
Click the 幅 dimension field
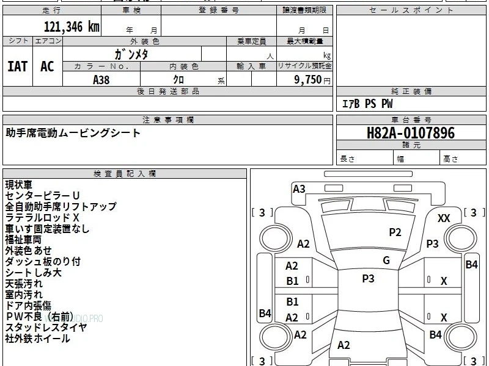pyautogui.click(x=417, y=158)
